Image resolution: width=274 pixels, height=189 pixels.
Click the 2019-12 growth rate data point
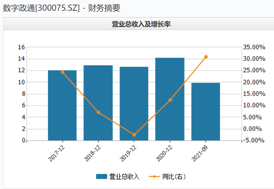(x=134, y=135)
